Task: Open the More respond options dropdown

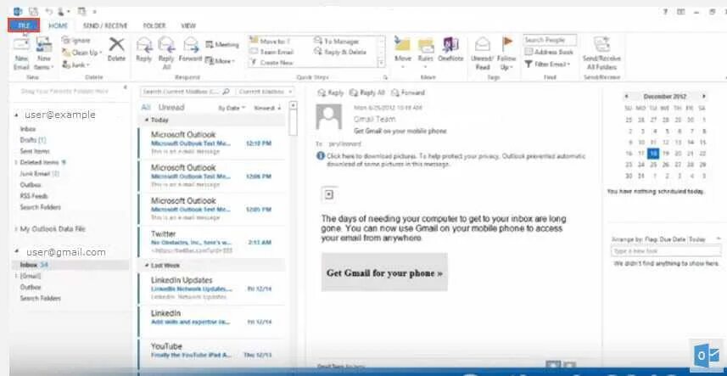Action: 221,61
